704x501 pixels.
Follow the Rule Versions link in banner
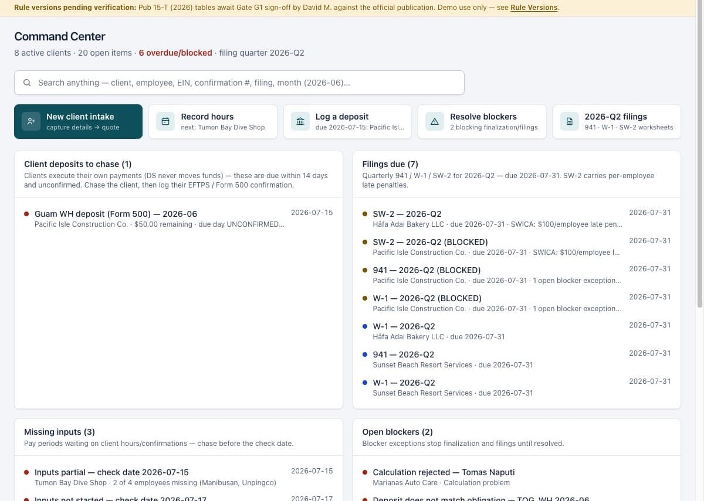534,8
